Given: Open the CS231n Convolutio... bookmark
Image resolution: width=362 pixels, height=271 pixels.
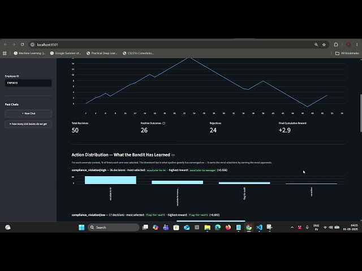Looking at the screenshot, I should coord(138,53).
